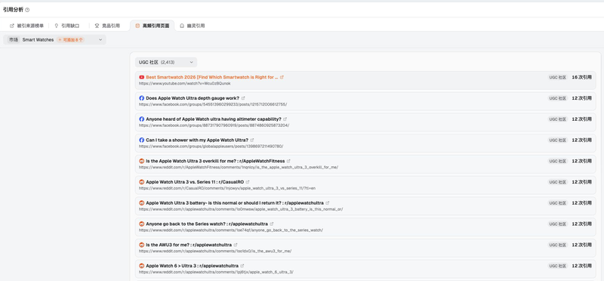Click Reddit icon on Ultra 3 overkill row
604x281 pixels.
(142, 161)
